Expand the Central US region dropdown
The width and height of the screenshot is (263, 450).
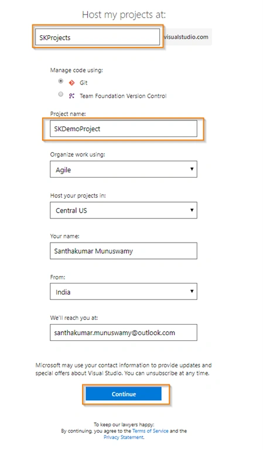point(124,210)
